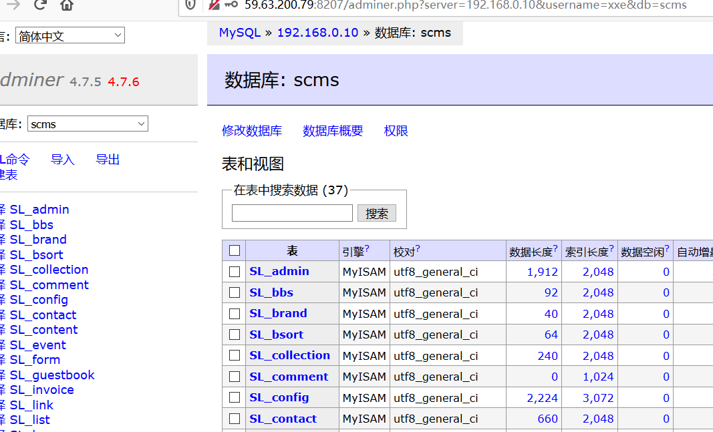
Task: Open SL_content in sidebar table list
Action: point(43,329)
